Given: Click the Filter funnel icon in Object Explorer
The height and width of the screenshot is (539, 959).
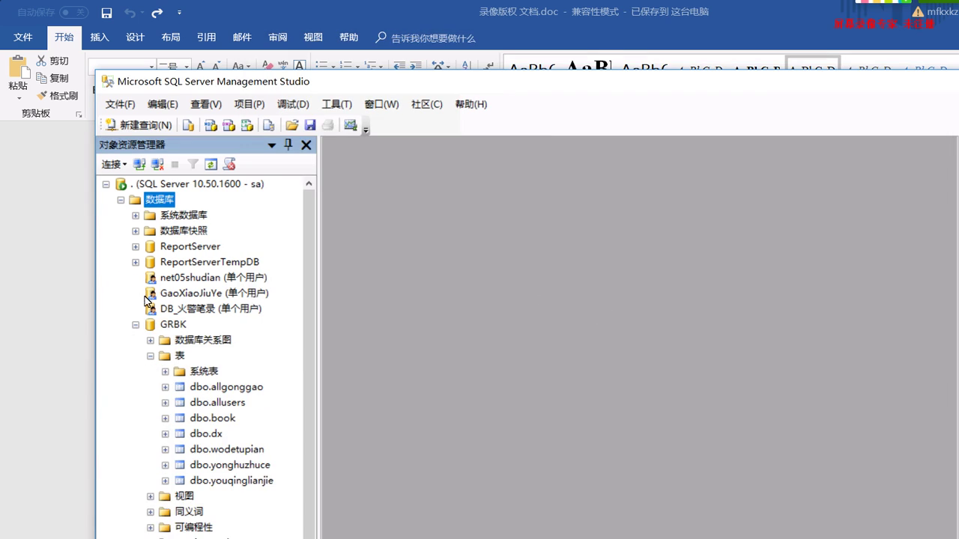Looking at the screenshot, I should (193, 164).
